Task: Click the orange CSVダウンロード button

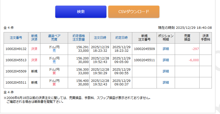Action: [134, 12]
